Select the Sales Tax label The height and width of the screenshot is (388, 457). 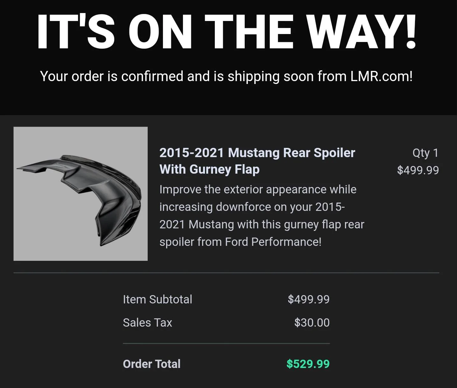pyautogui.click(x=147, y=322)
